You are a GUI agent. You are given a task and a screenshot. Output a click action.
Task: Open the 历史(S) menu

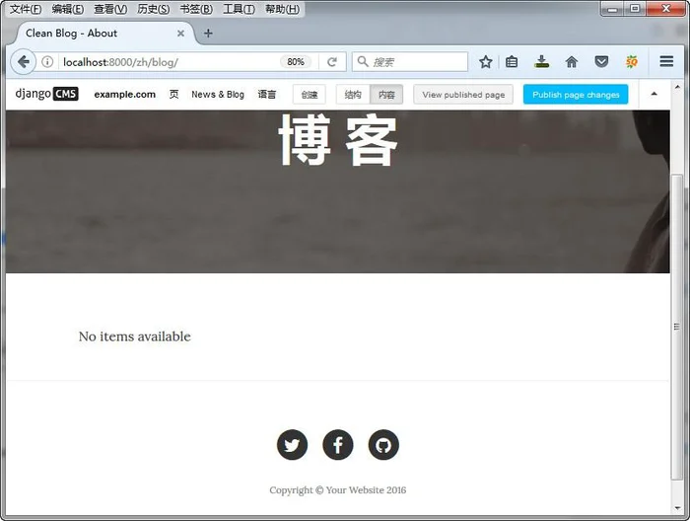[x=153, y=9]
